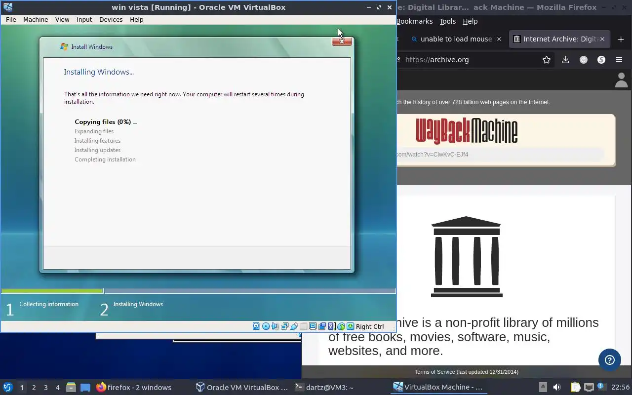Click the VirtualBox Machine taskbar button
This screenshot has width=632, height=395.
pos(438,388)
